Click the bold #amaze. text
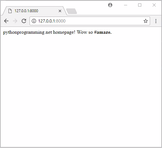Viewport: 162px width, 148px height. (103, 32)
